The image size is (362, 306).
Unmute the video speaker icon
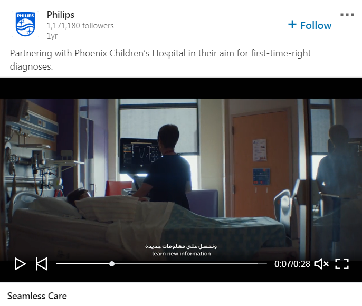click(x=321, y=264)
